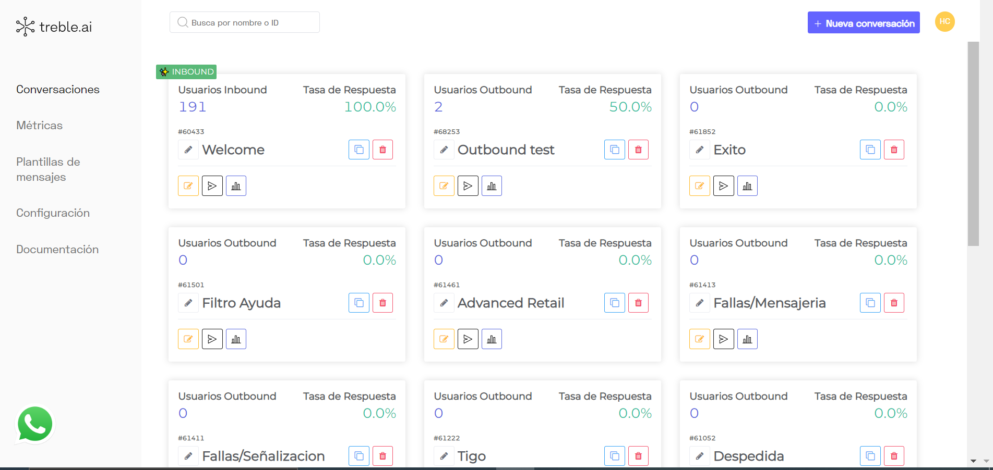
Task: Click the treble.ai logo
Action: point(54,27)
